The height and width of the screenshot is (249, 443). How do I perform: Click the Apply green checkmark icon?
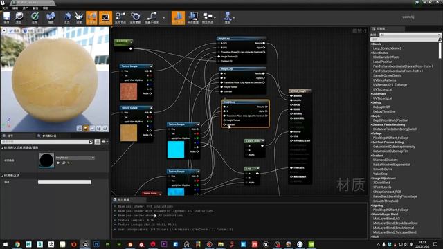tap(35, 17)
